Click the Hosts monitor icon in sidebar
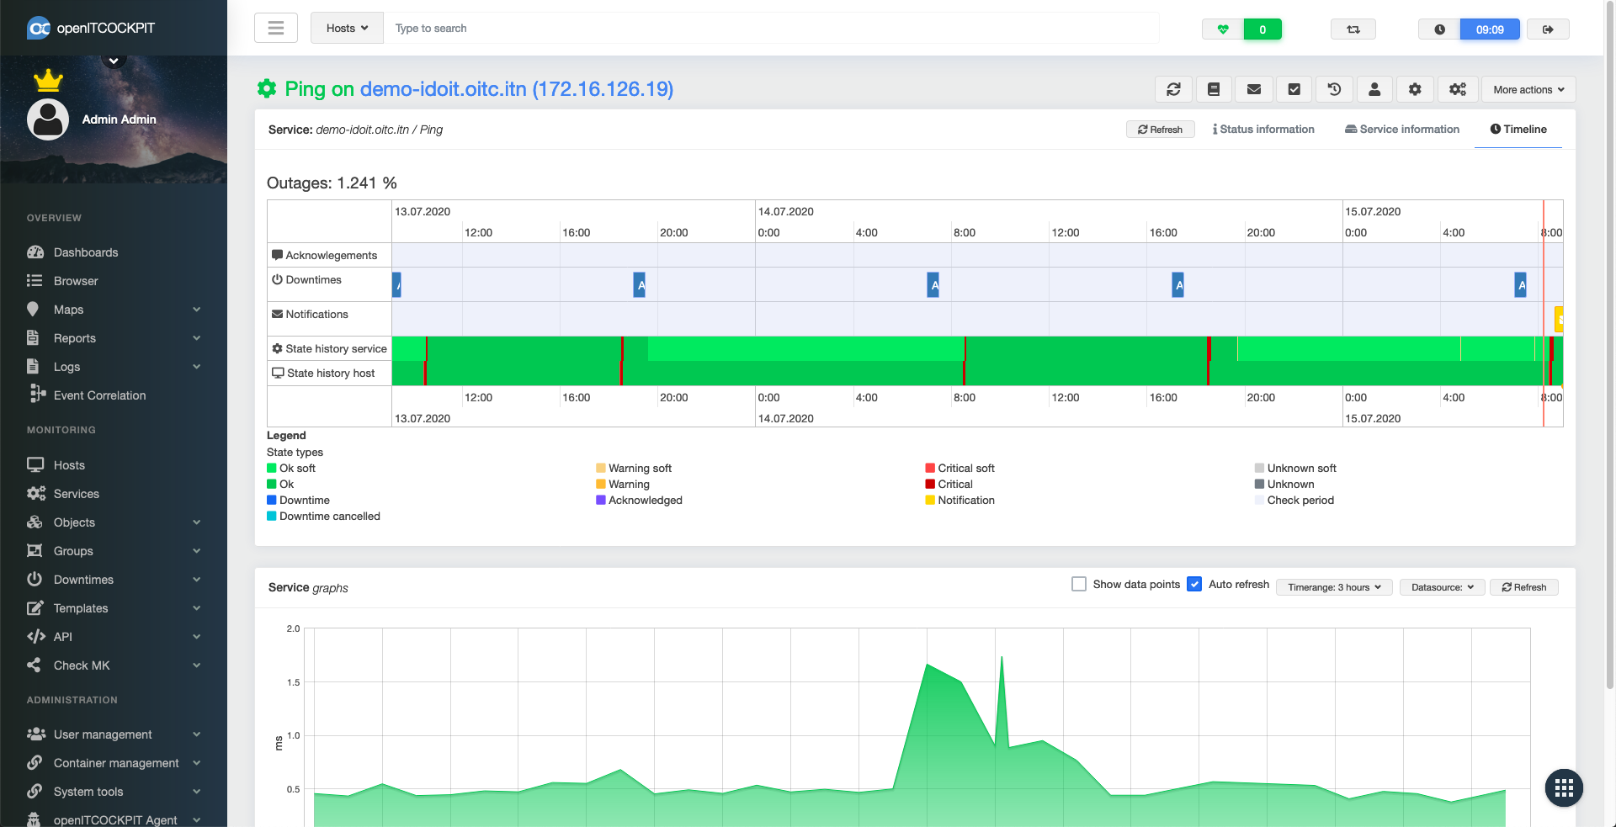The width and height of the screenshot is (1616, 827). point(35,464)
